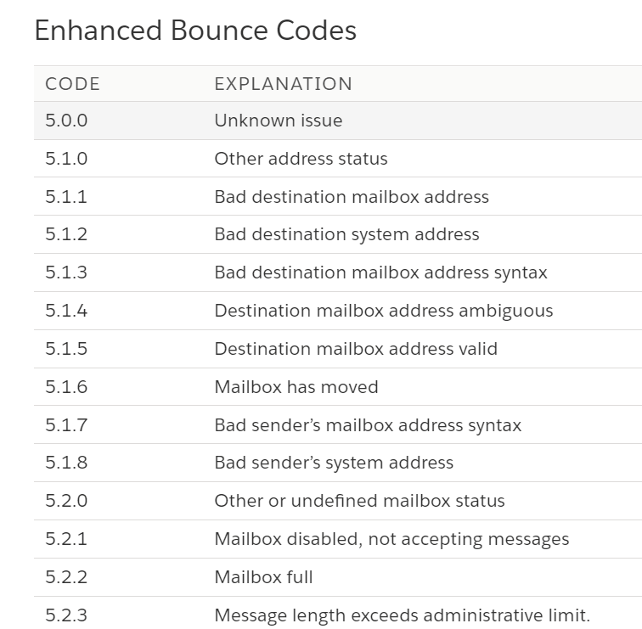Click code cell 5.2.2
This screenshot has height=629, width=642.
click(x=66, y=577)
